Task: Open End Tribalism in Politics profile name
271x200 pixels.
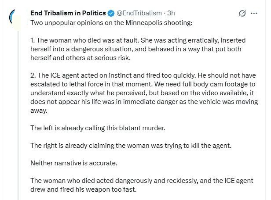Action: point(67,13)
